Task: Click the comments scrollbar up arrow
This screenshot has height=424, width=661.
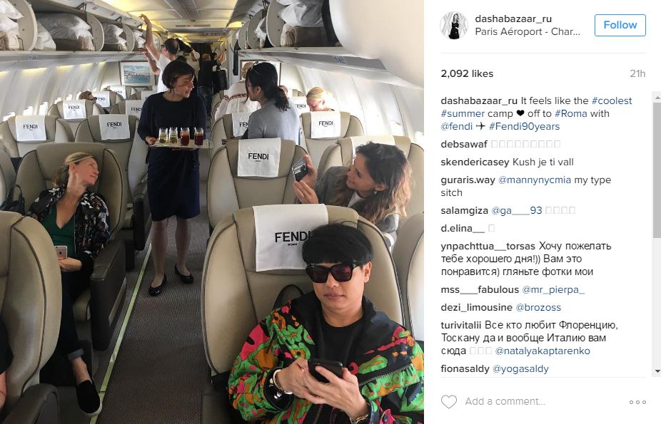Action: pos(657,96)
